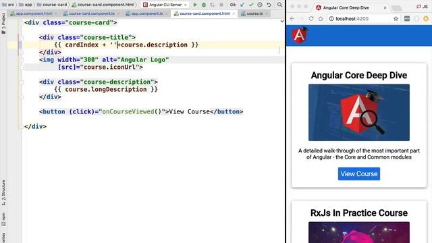Click the closing </div> on the last code line
This screenshot has height=243, width=432.
tap(35, 126)
